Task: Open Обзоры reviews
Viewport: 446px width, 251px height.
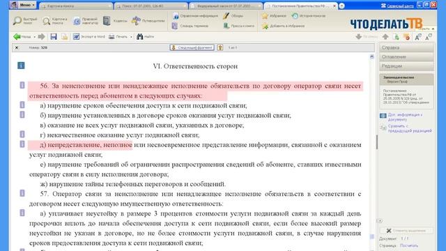Action: tap(233, 16)
